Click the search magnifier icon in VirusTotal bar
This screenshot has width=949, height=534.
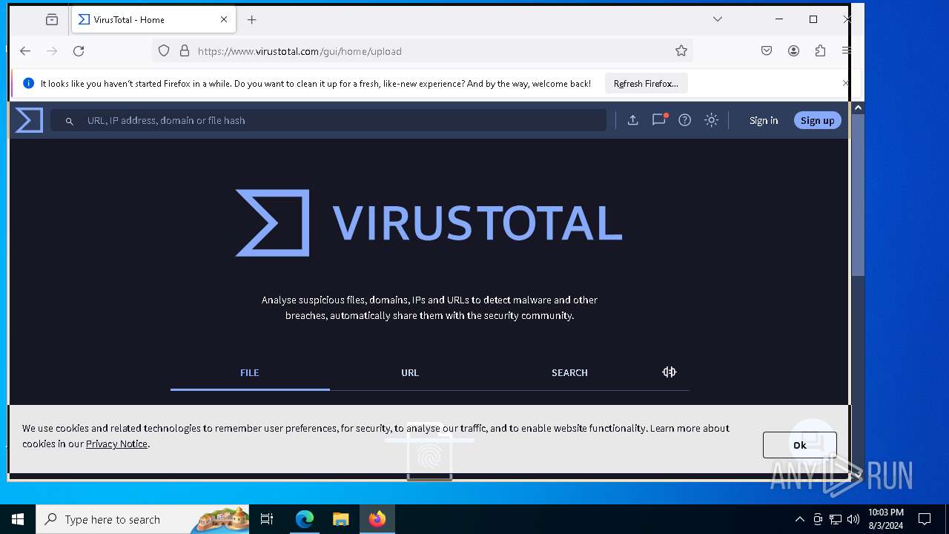click(70, 121)
